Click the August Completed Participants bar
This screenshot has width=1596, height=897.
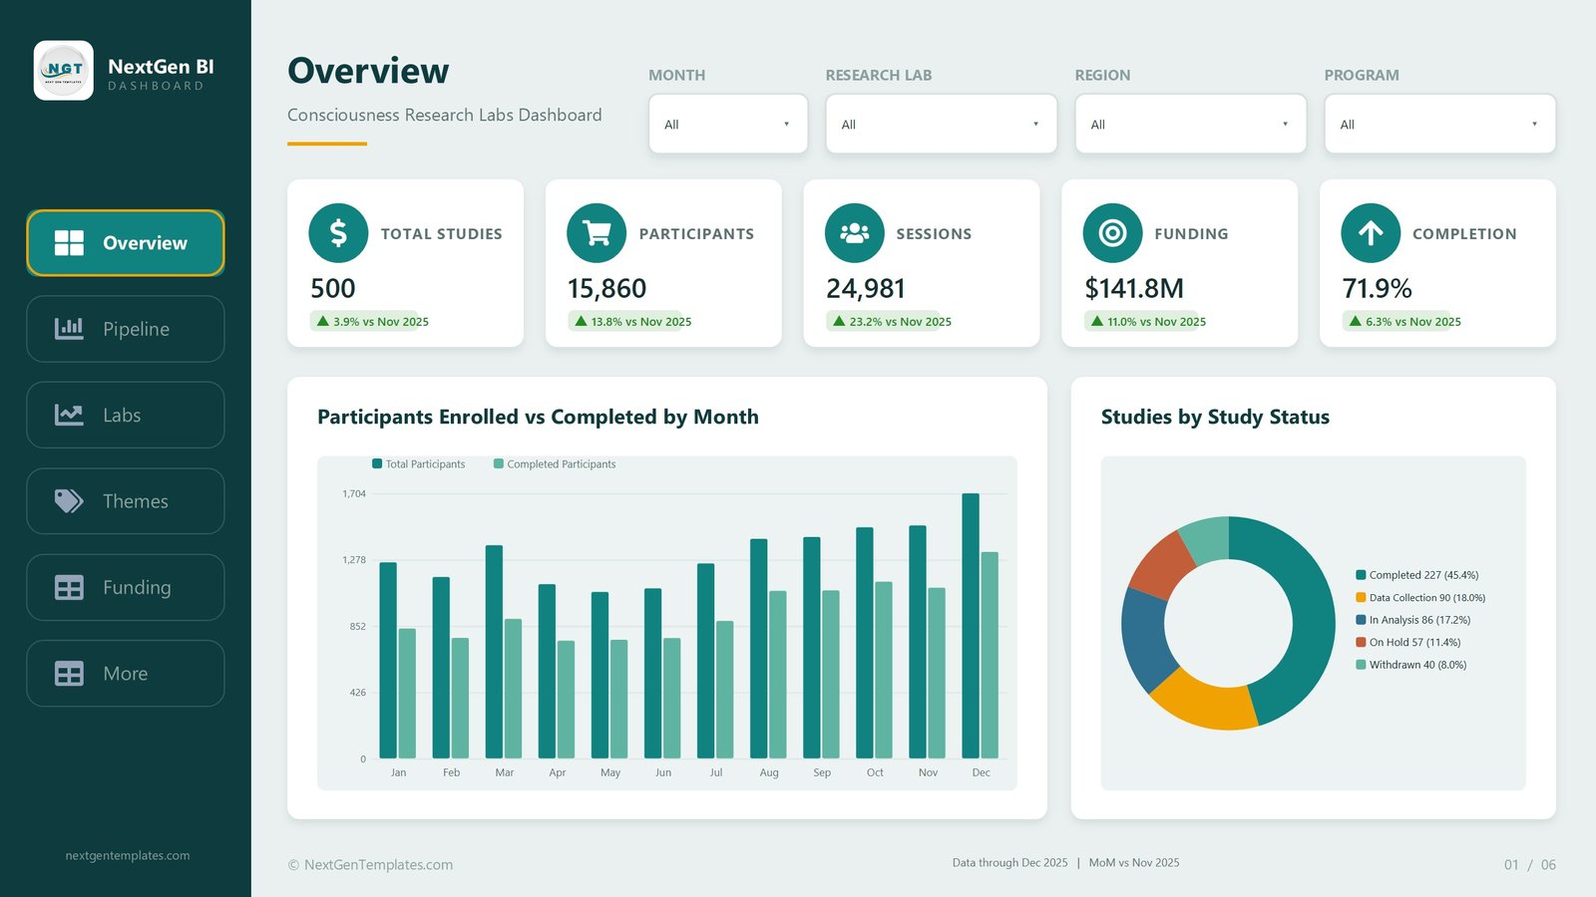click(777, 675)
